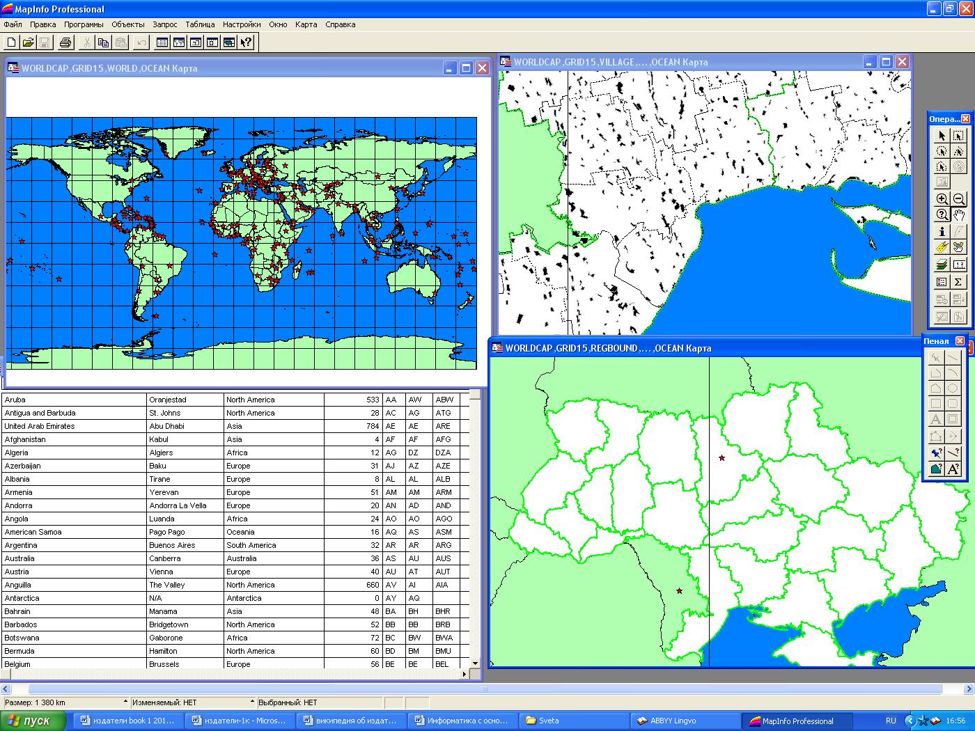Activate the WORLDCAP,GRID15,VILLAGE map window title
This screenshot has width=975, height=731.
(611, 62)
